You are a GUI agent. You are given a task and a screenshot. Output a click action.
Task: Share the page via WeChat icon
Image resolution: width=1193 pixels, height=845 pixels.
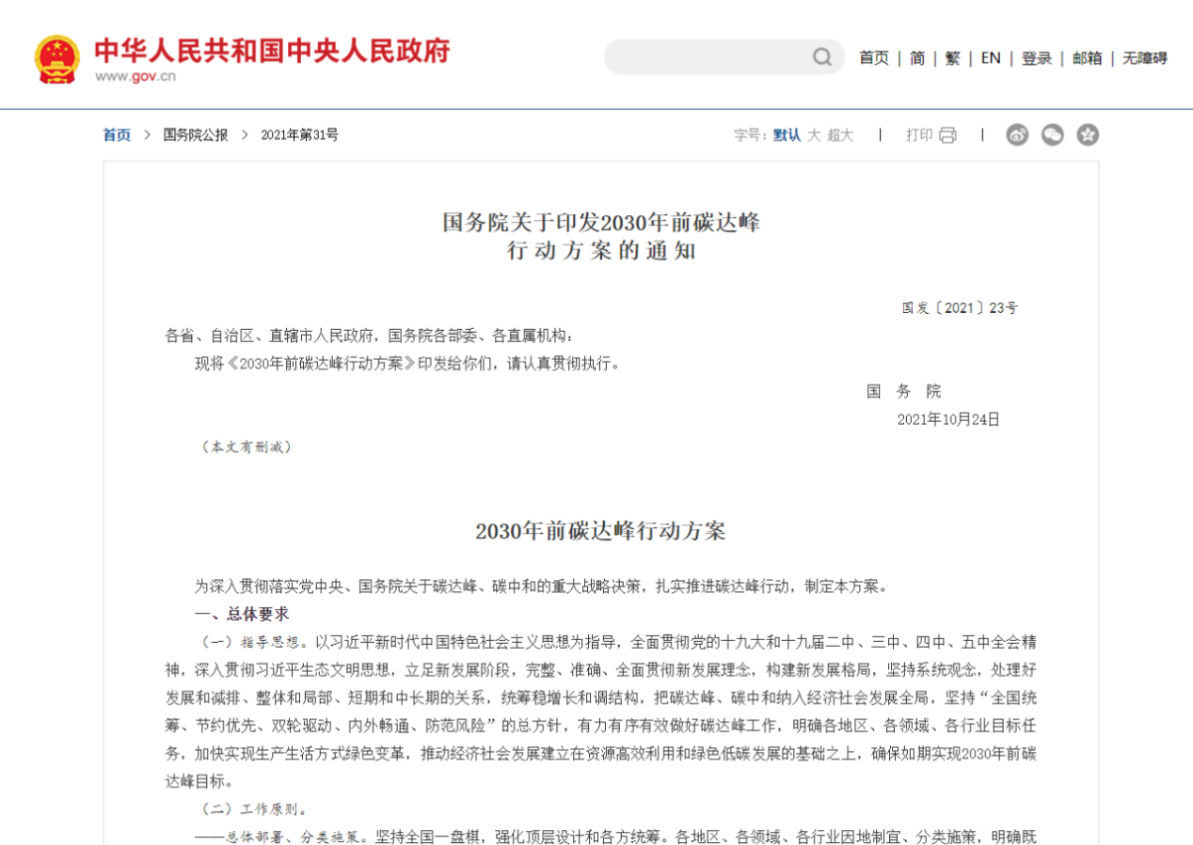coord(1052,135)
